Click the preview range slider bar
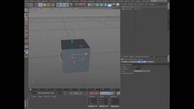The height and width of the screenshot is (109, 194). [46, 93]
